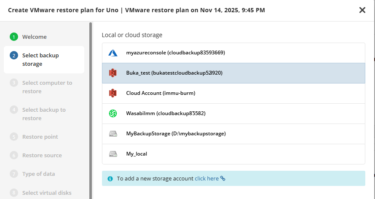This screenshot has height=199, width=375.
Task: Go to the Welcome step
Action: coord(35,37)
